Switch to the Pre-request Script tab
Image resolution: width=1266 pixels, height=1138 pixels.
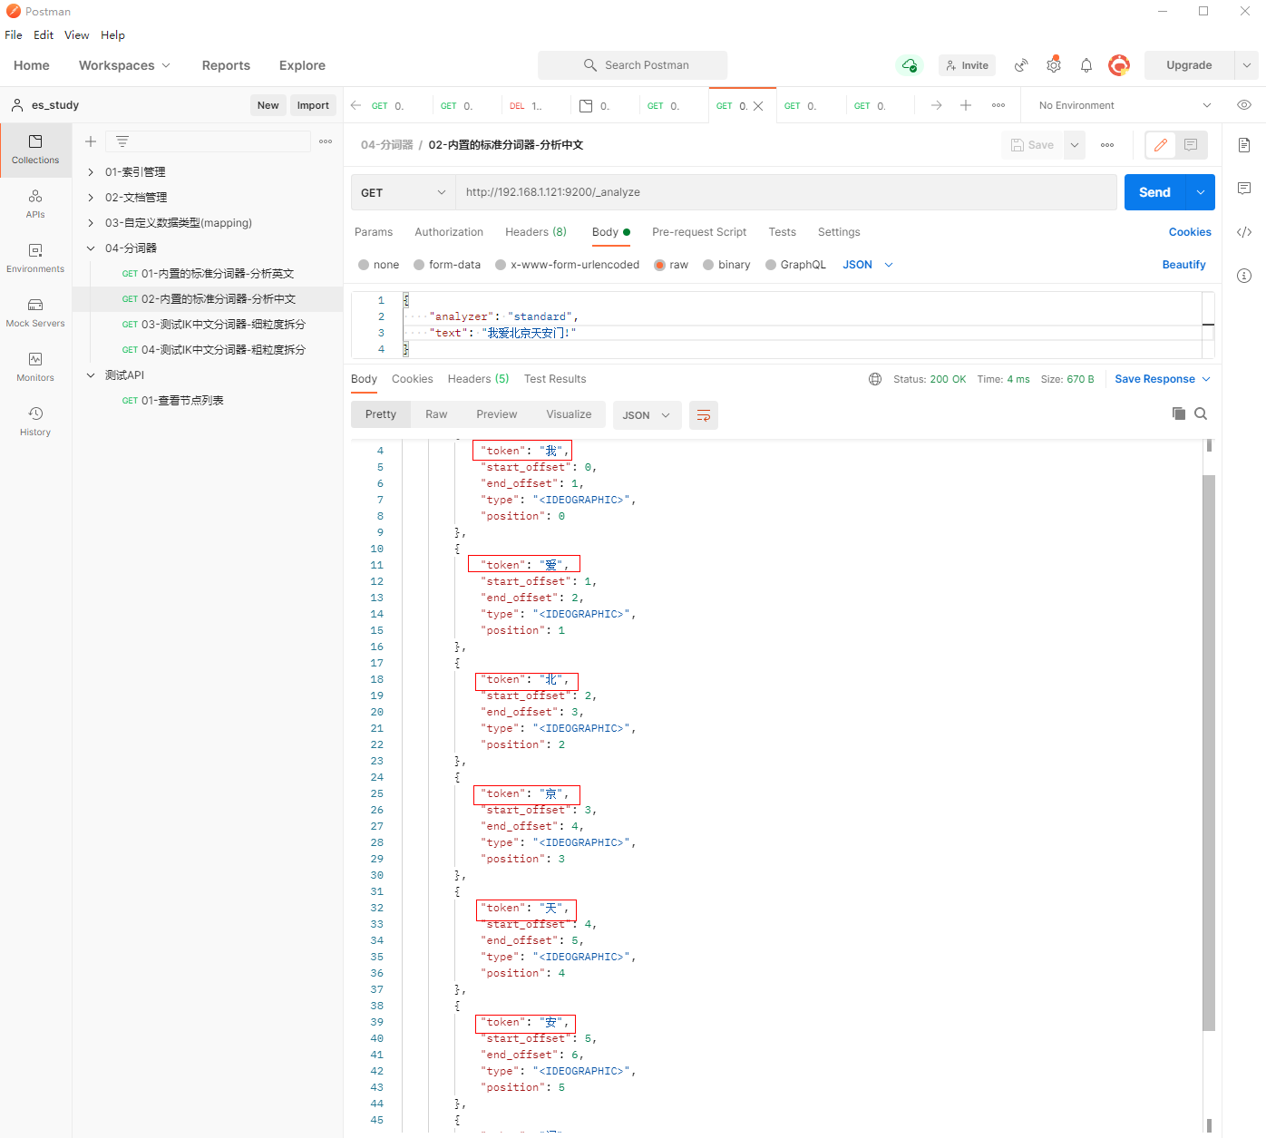tap(698, 232)
